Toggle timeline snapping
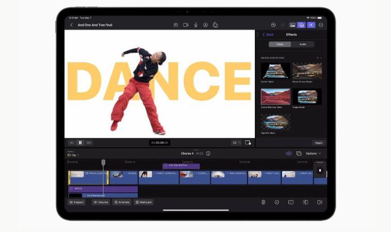This screenshot has height=232, width=391. (x=289, y=154)
